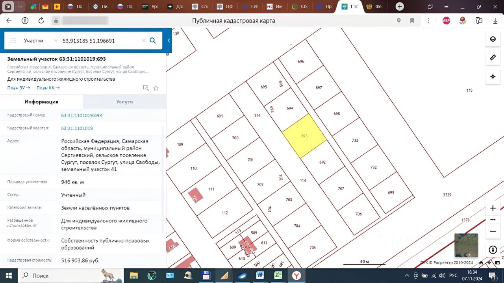Click the cadastral value 516 903,86 руб.
The height and width of the screenshot is (283, 504).
80,260
